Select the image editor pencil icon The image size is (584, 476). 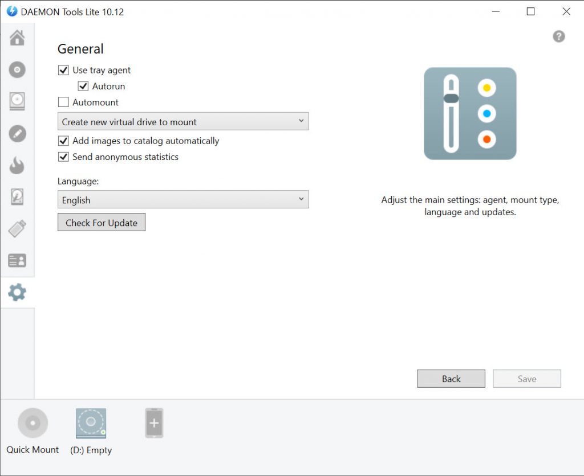(17, 134)
